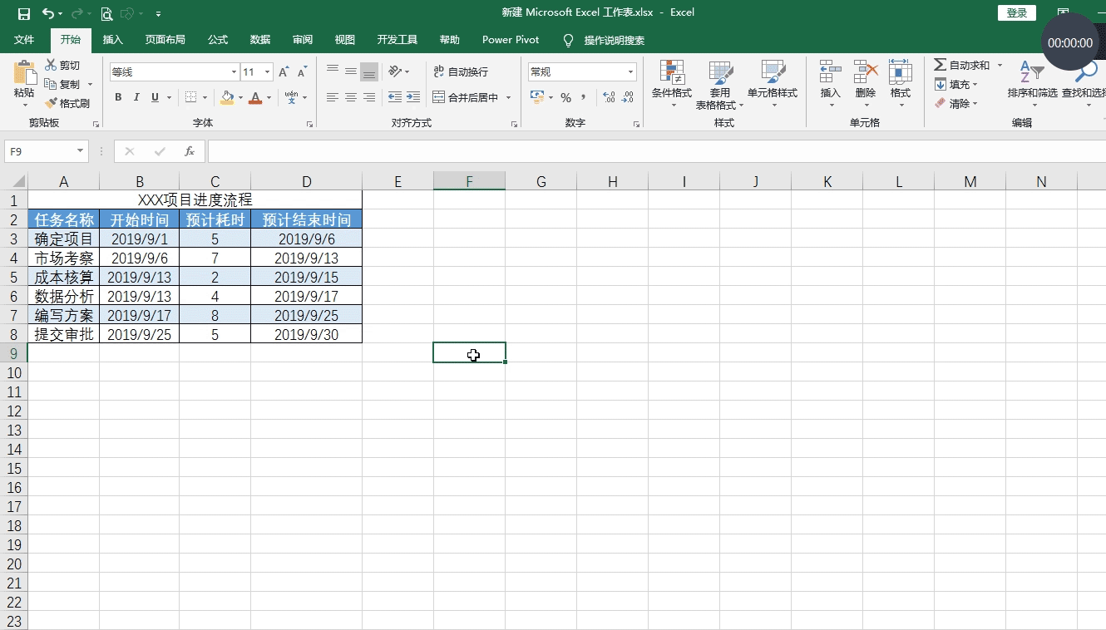Open the 公式 (Formulas) ribbon tab
The height and width of the screenshot is (630, 1106).
click(218, 40)
